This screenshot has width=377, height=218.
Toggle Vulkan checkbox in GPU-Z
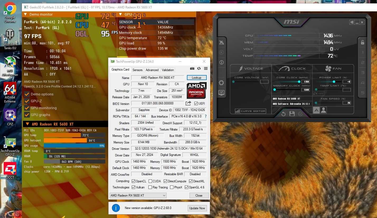coord(133,187)
